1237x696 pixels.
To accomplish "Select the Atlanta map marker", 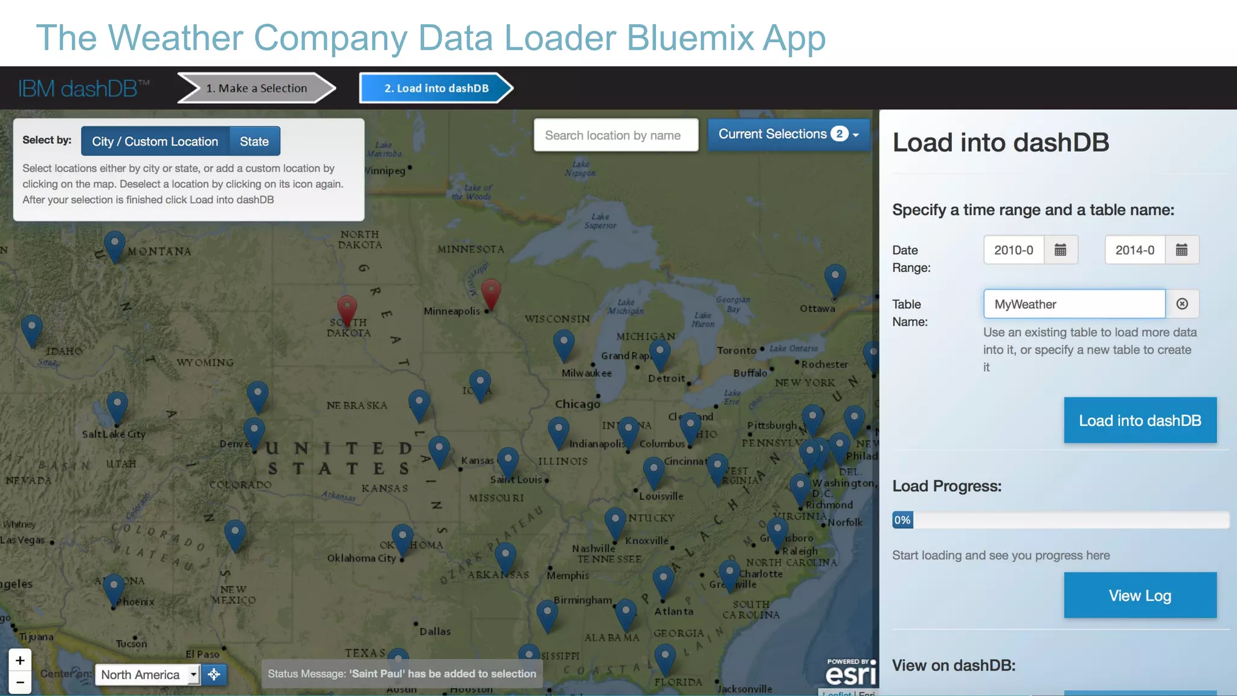I will click(x=663, y=582).
